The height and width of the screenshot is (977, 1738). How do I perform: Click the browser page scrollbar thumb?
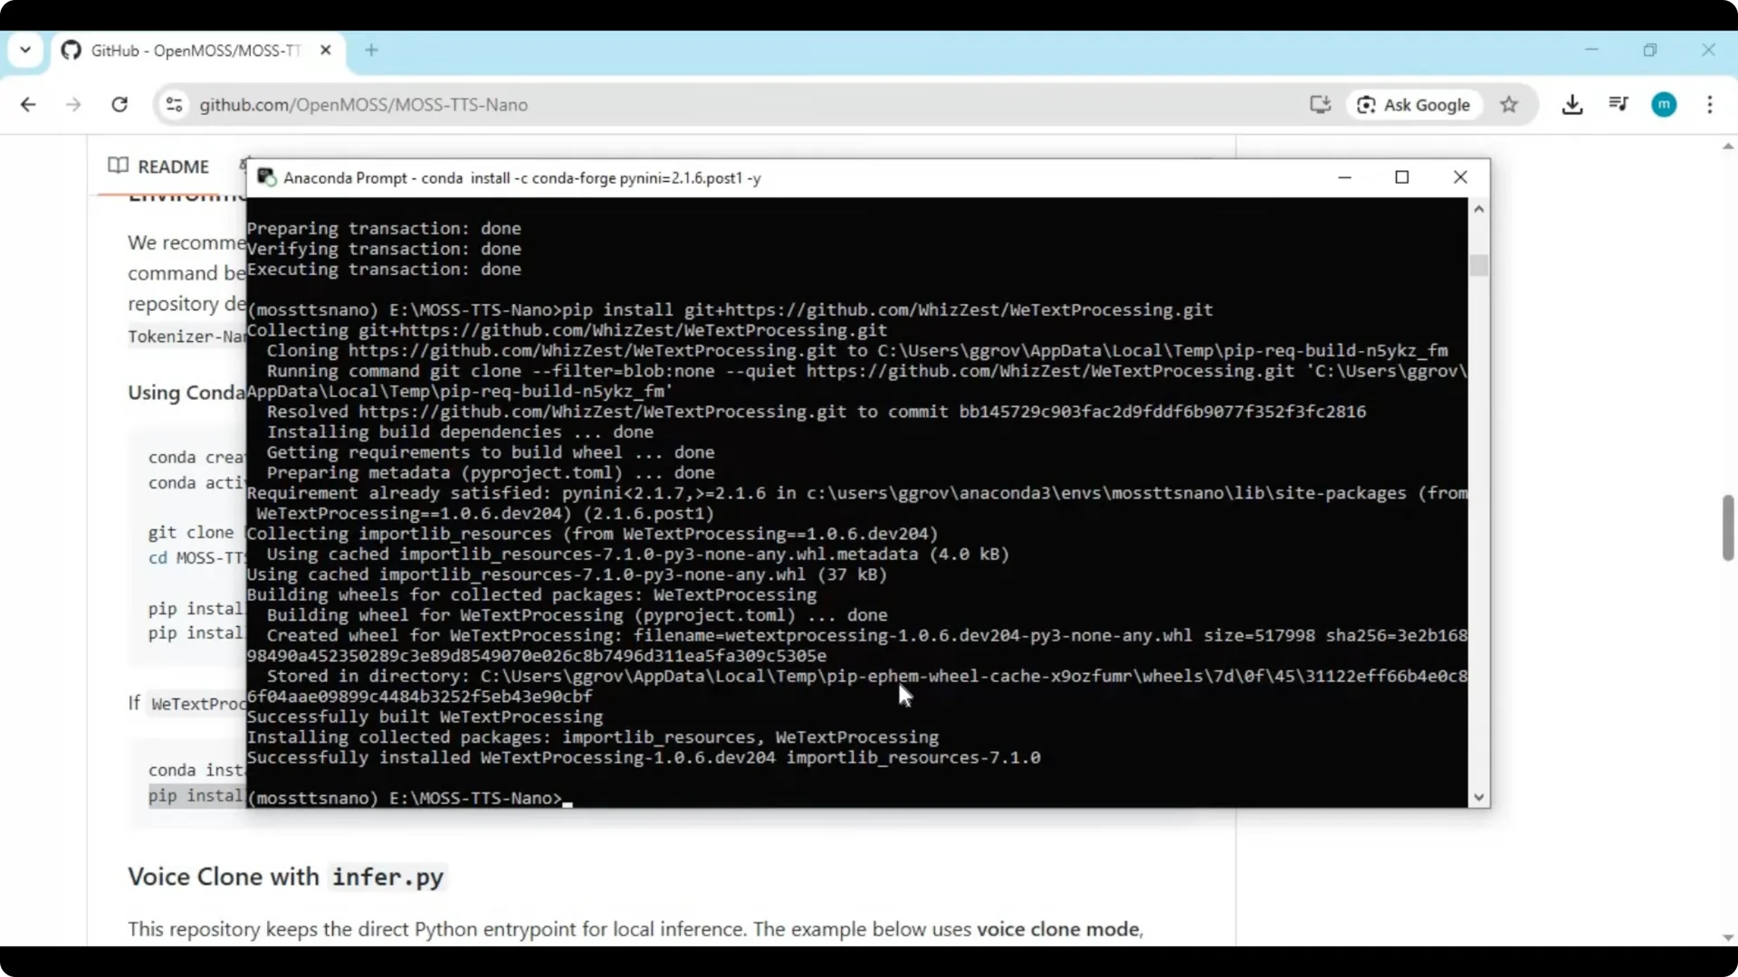(x=1727, y=528)
